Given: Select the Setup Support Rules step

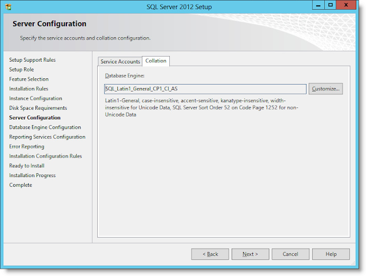Looking at the screenshot, I should (33, 60).
